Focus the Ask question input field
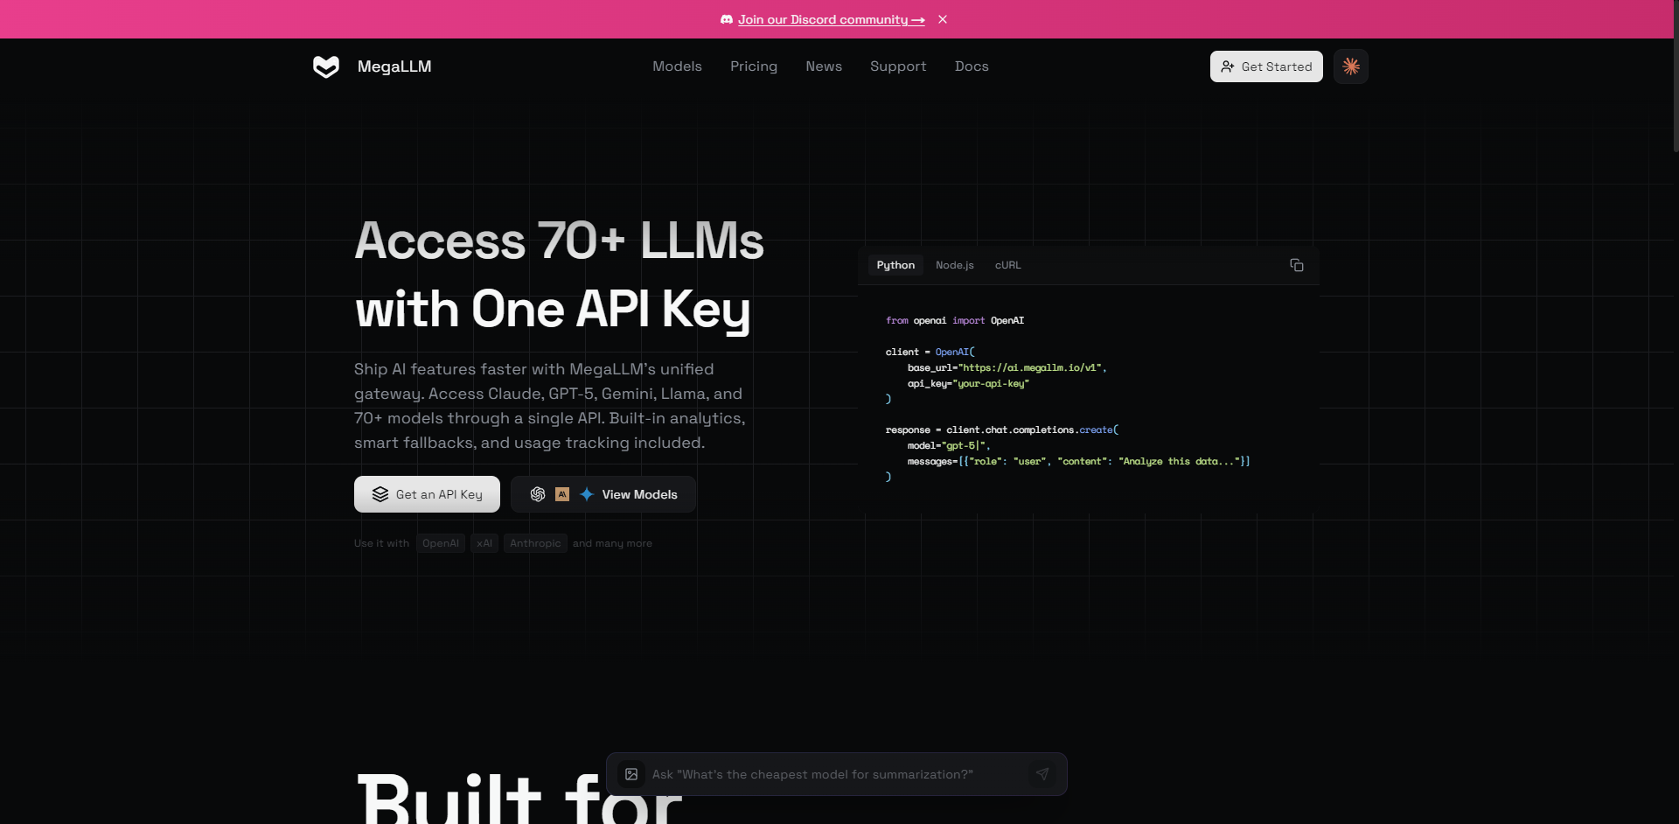Viewport: 1679px width, 824px height. point(831,774)
